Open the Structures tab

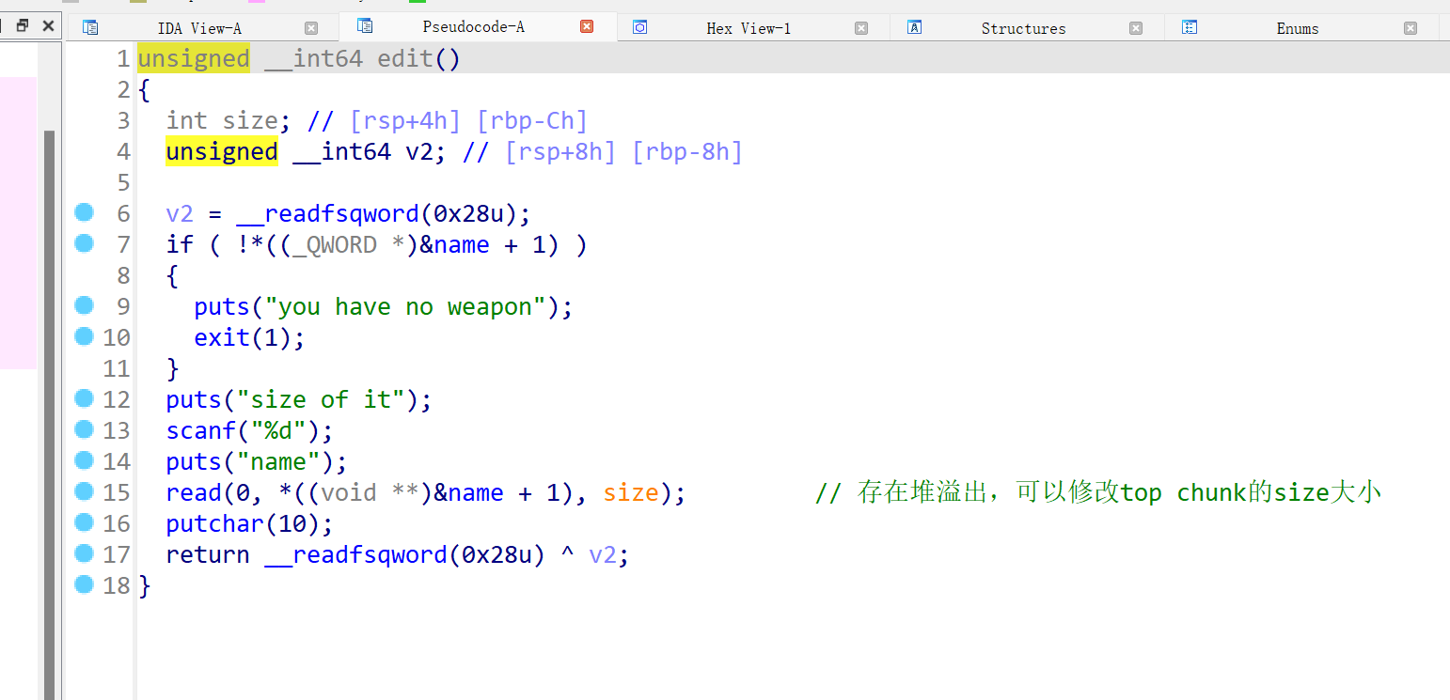tap(1023, 28)
